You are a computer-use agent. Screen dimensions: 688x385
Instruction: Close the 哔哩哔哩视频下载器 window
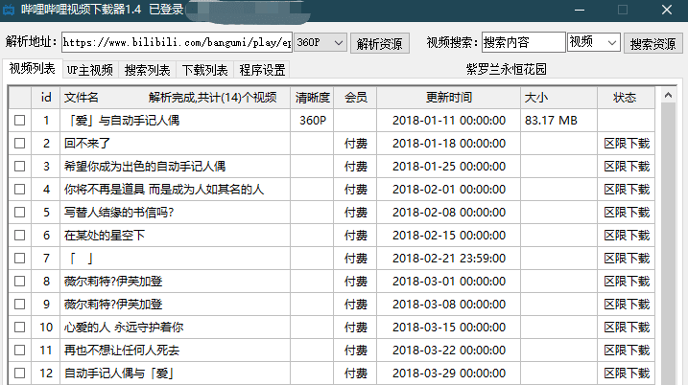click(667, 10)
